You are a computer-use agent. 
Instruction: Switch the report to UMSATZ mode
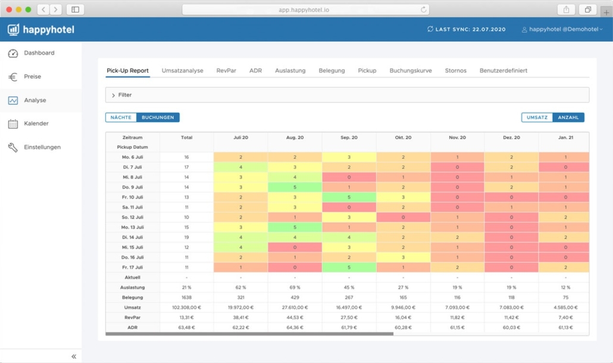point(536,117)
